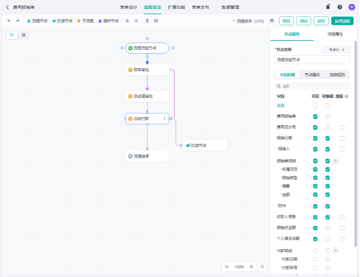Click the 启用流程 button
The height and width of the screenshot is (277, 360).
[x=342, y=21]
